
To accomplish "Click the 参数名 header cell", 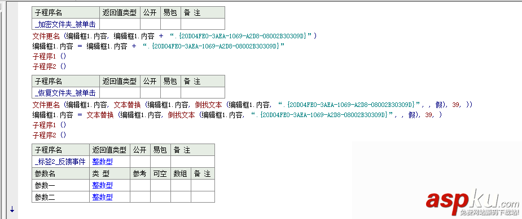I will (61, 173).
